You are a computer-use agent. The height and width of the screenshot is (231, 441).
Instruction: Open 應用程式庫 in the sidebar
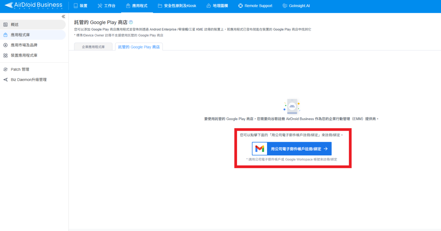(33, 35)
